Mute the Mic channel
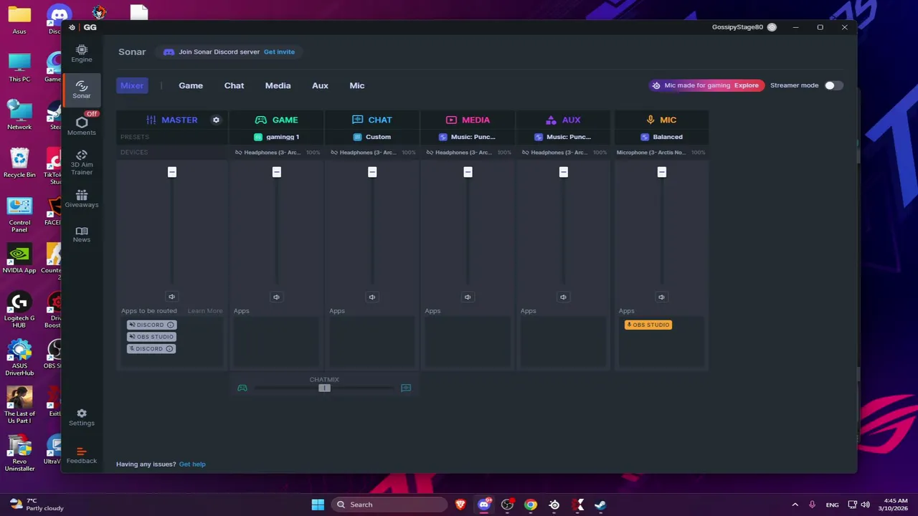This screenshot has height=516, width=918. click(661, 297)
